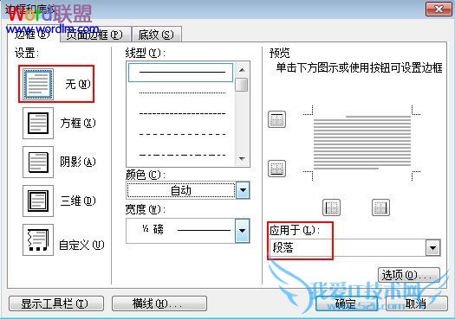Click line style list scroll-down arrow
This screenshot has height=319, width=455.
(242, 158)
